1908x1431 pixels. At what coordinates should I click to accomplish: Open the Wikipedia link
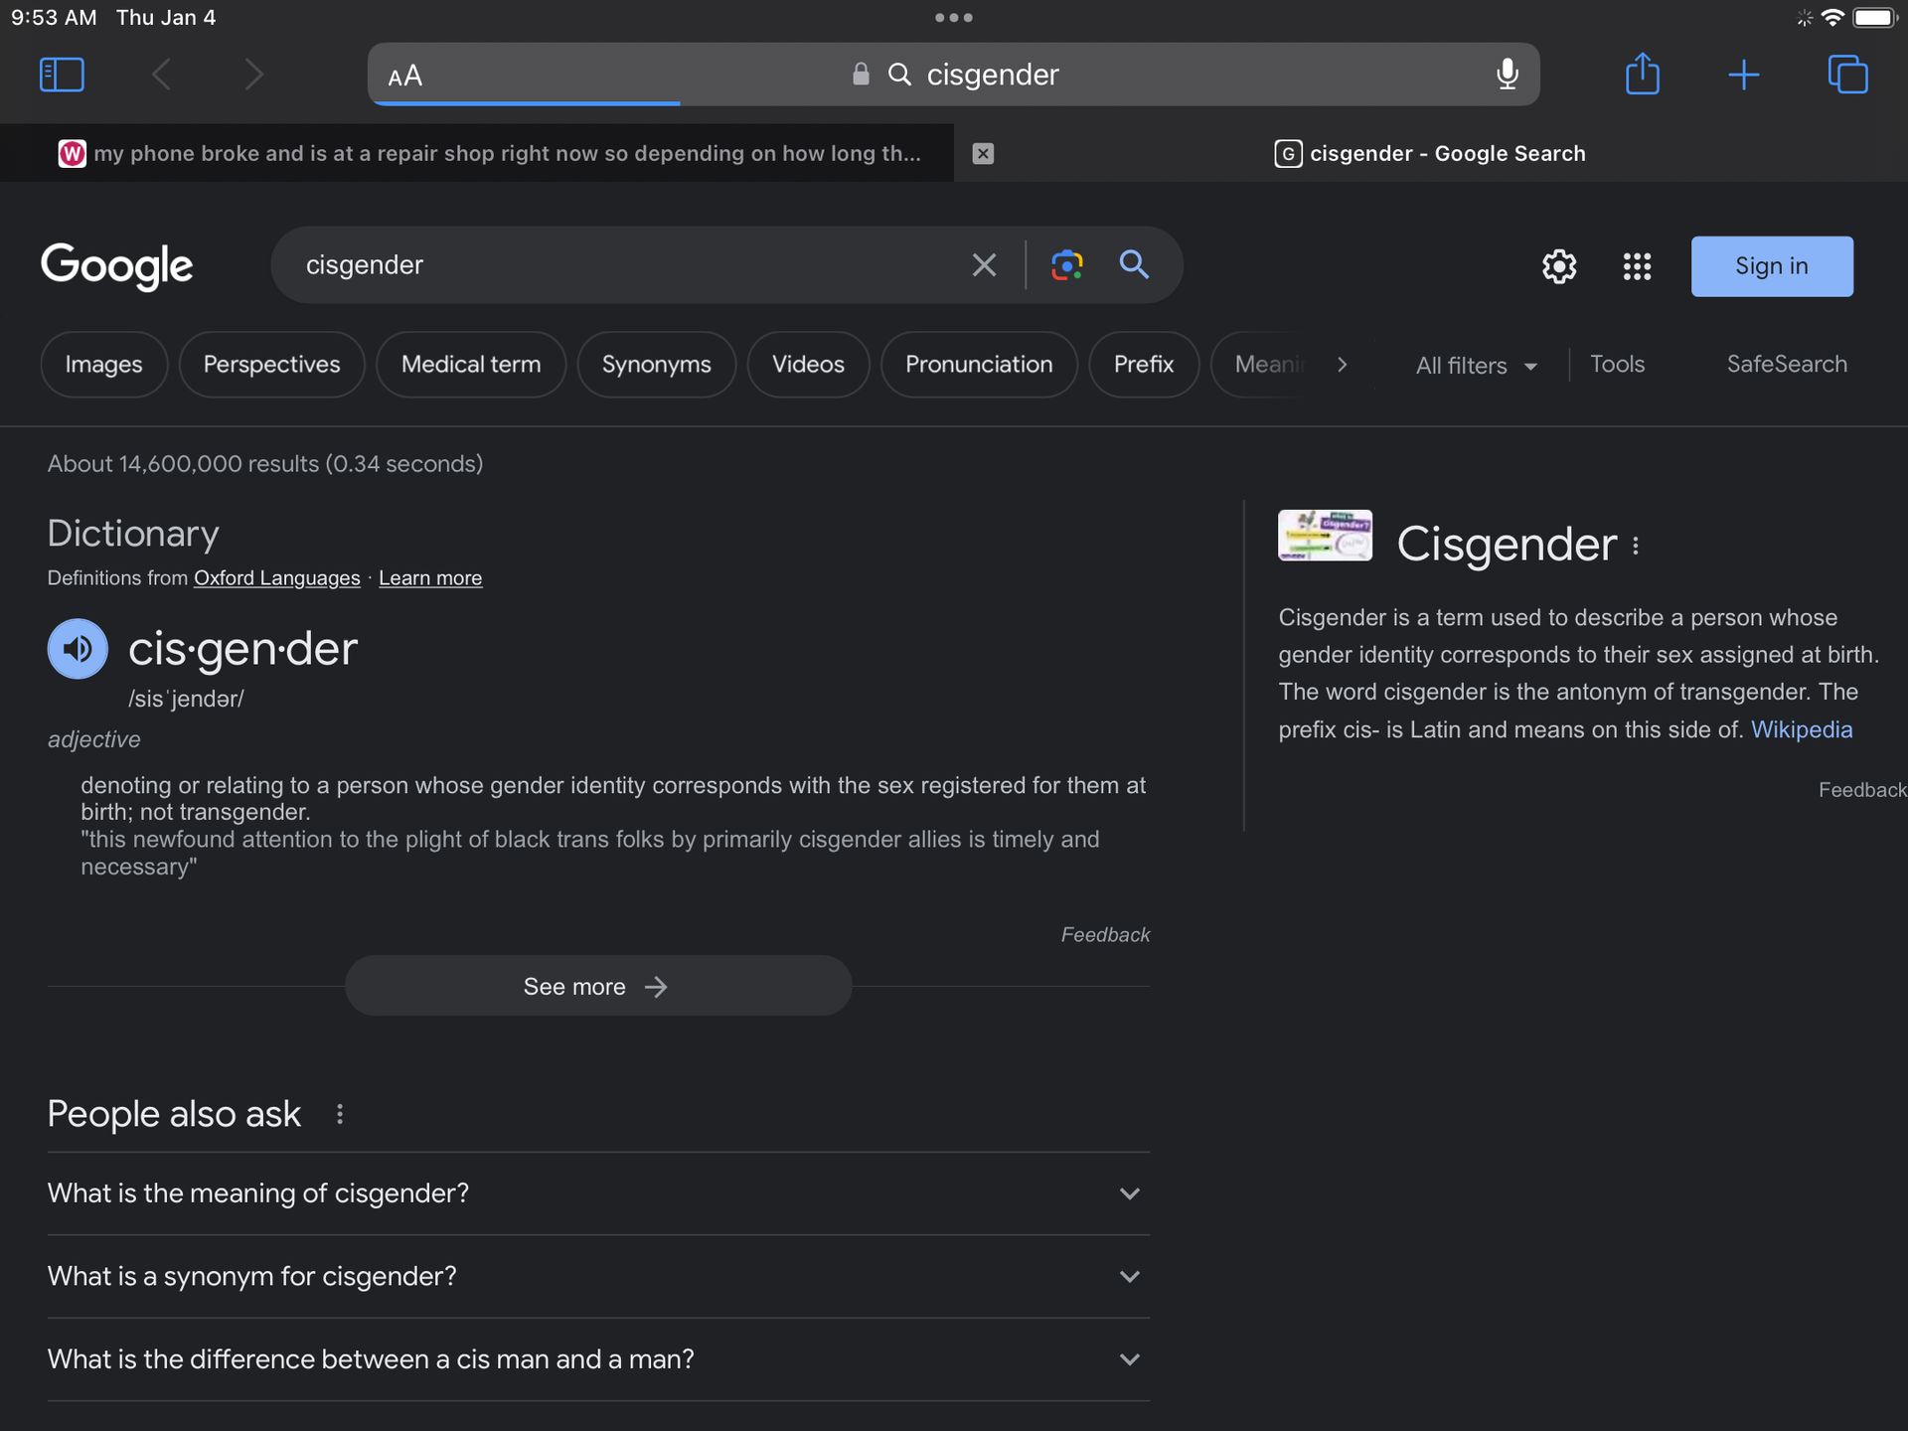click(x=1801, y=729)
